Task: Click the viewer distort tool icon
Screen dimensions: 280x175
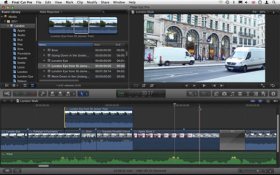Action: coord(152,86)
